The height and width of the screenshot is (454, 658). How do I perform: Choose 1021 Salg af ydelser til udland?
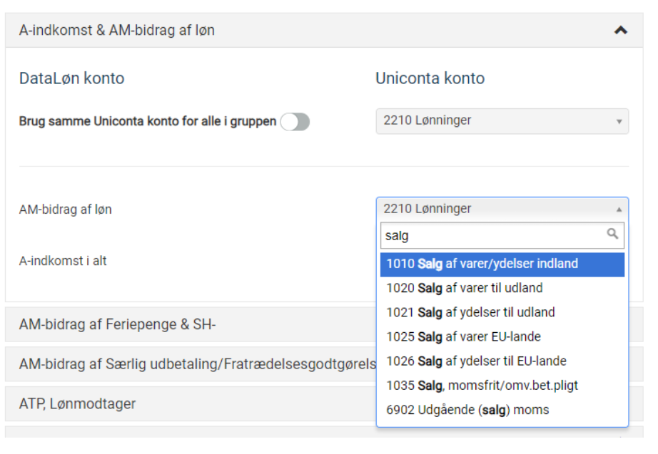pos(502,312)
